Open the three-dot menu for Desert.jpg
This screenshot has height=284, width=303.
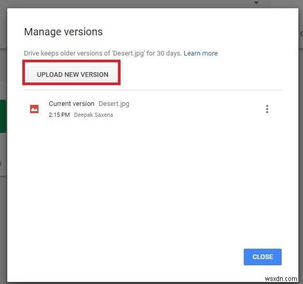click(x=267, y=109)
